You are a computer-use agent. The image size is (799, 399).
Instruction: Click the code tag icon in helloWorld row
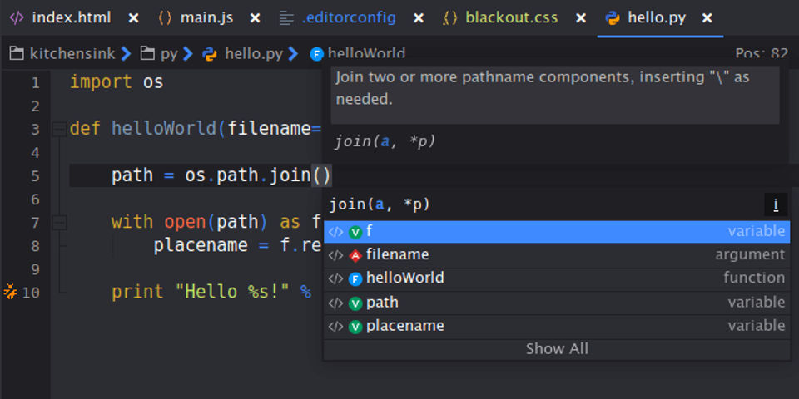click(x=335, y=279)
